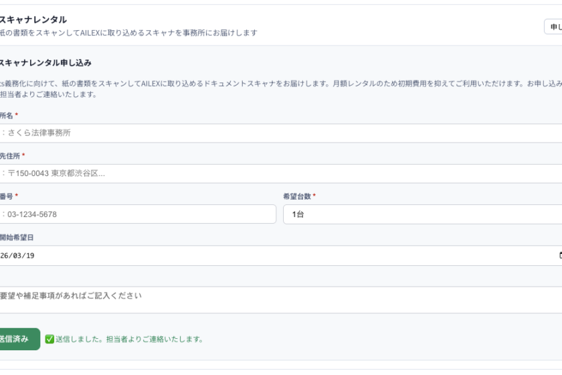Click the subtitle about scanning paper into AILEX
The image size is (562, 375).
(127, 33)
